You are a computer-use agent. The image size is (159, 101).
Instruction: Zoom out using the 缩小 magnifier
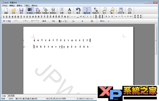112,11
